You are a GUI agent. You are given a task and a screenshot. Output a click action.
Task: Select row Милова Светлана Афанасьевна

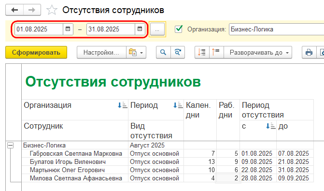coord(75,178)
